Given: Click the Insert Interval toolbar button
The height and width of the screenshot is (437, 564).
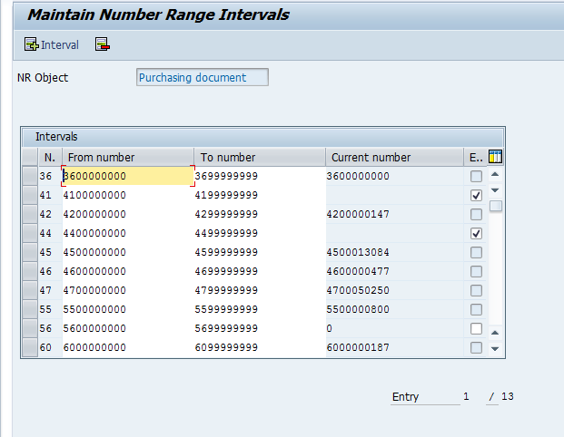Looking at the screenshot, I should coord(52,44).
